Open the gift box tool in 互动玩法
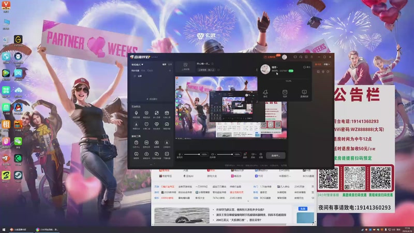 pyautogui.click(x=167, y=114)
